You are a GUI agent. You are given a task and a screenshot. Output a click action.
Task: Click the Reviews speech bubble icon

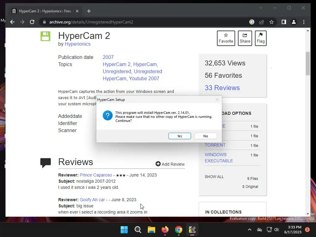(46, 163)
